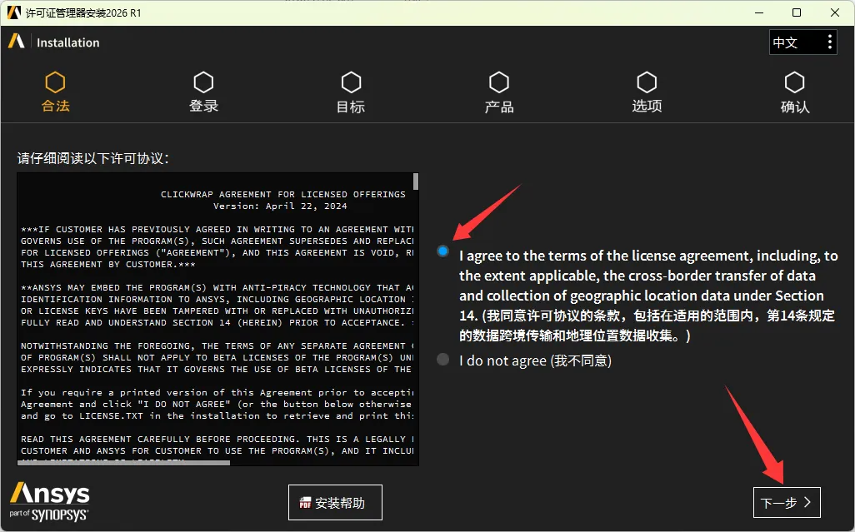Click the Installation title text

[x=68, y=42]
